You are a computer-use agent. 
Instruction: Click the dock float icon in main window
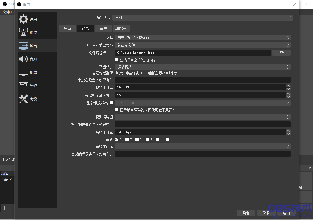[x=310, y=168]
